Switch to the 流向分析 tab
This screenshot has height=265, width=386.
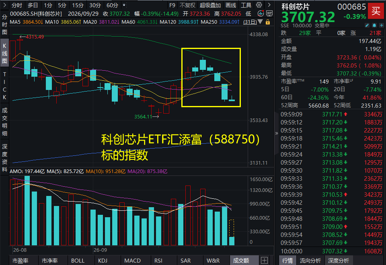click(x=310, y=261)
